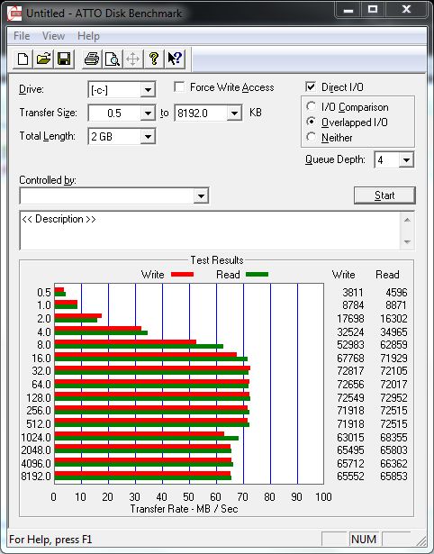Click the green read bar for 8.0
Image resolution: width=434 pixels, height=554 pixels.
coord(139,346)
